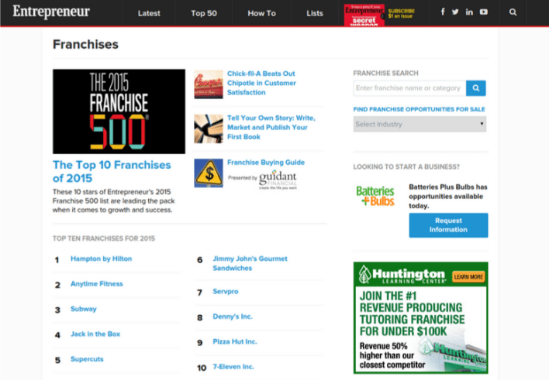Click the Batteries Plus Bulbs logo
This screenshot has width=549, height=384.
tap(375, 196)
